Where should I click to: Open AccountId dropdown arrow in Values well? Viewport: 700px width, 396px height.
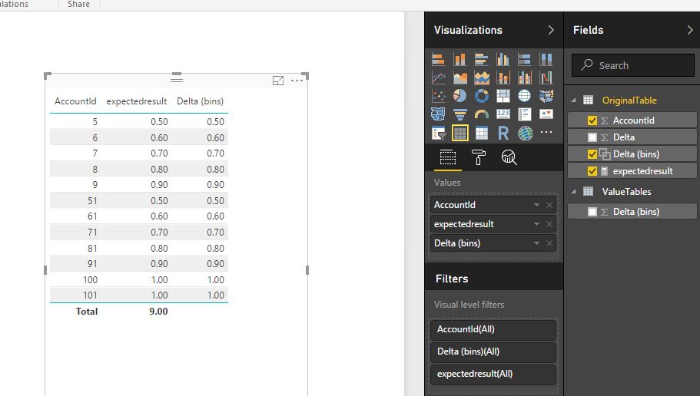(536, 205)
